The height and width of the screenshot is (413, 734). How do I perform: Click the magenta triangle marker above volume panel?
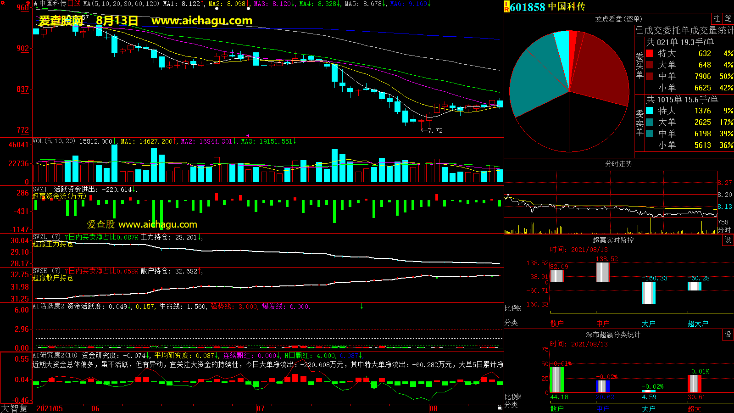click(x=248, y=136)
